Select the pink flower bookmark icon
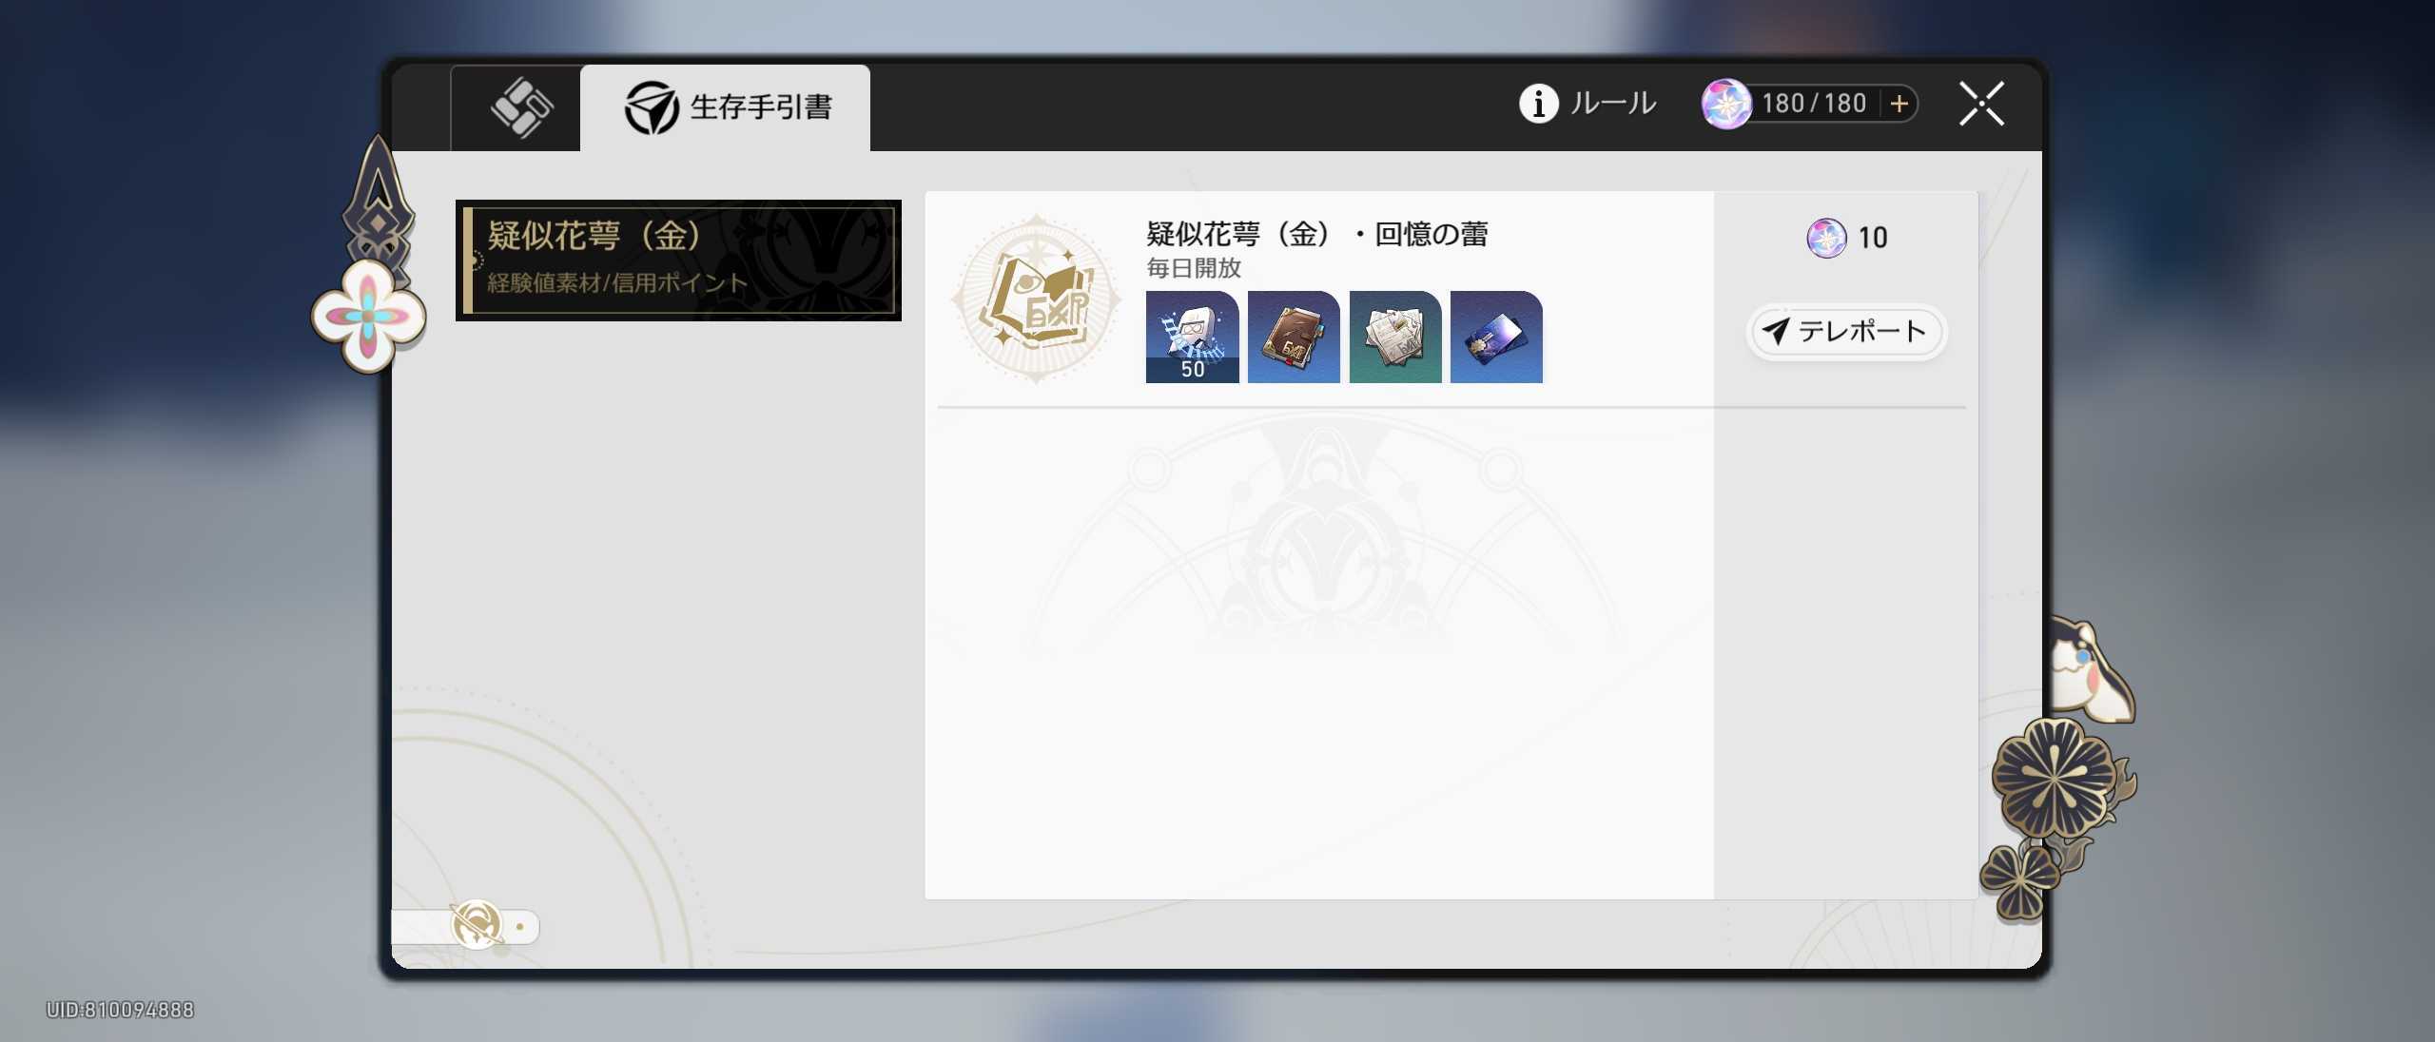The width and height of the screenshot is (2435, 1042). [368, 316]
